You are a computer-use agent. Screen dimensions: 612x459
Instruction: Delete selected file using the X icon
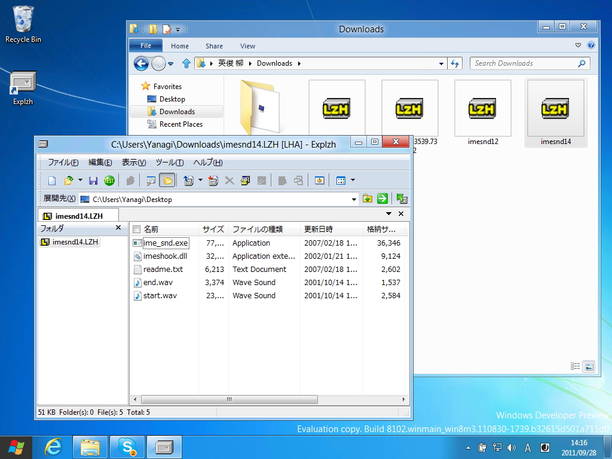[229, 180]
